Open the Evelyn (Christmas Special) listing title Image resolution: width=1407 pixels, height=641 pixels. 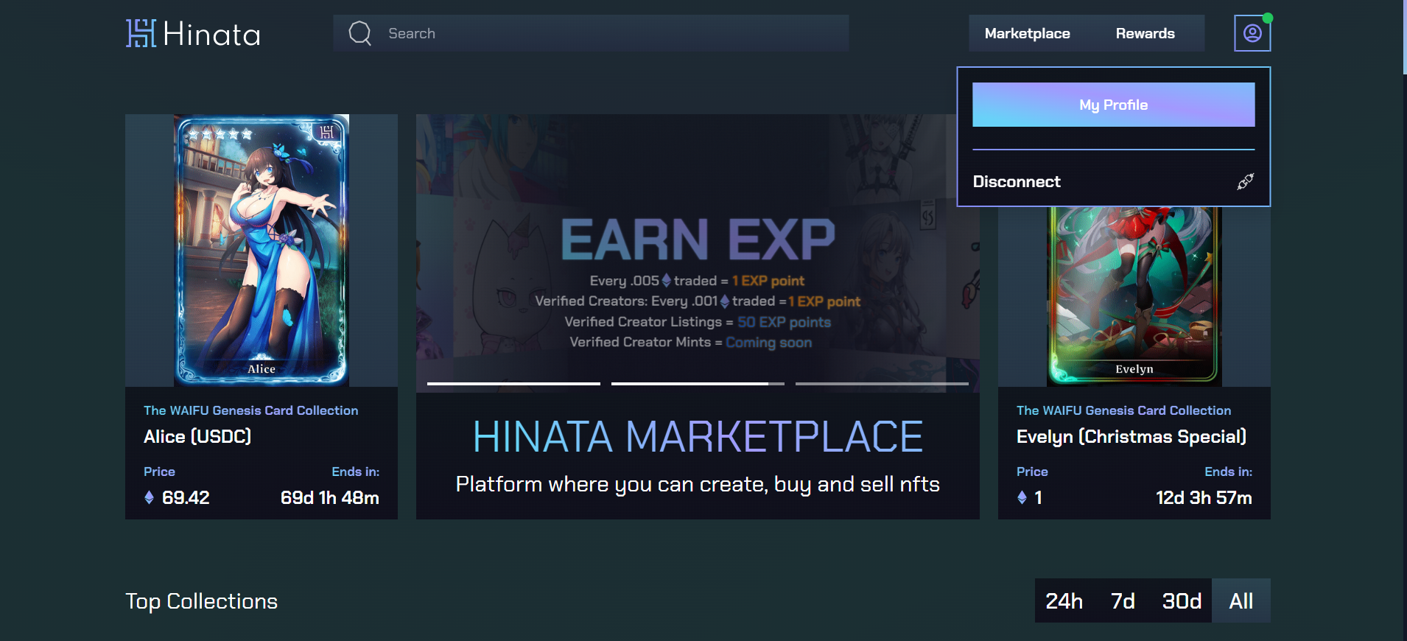pyautogui.click(x=1131, y=437)
